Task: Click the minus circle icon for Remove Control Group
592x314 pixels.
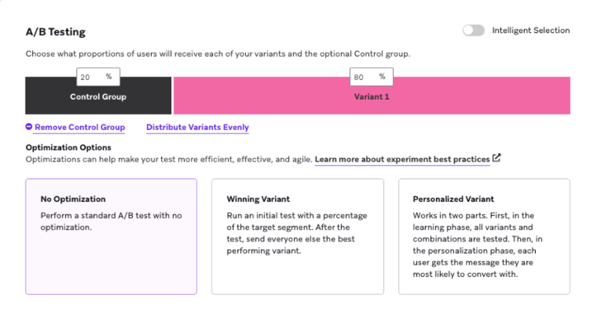Action: [x=29, y=127]
